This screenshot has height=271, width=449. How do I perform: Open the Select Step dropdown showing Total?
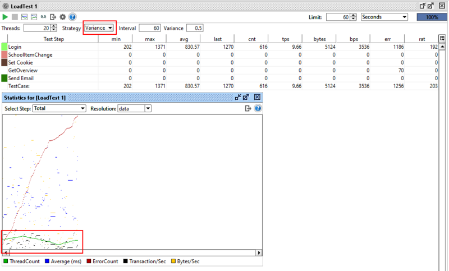coord(59,108)
